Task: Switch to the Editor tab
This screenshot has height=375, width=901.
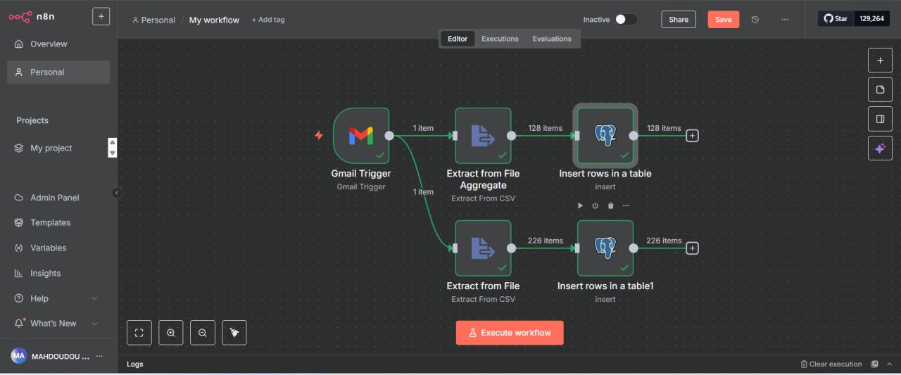Action: point(458,39)
